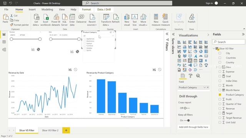
Task: Refresh the data
Action: click(116, 18)
